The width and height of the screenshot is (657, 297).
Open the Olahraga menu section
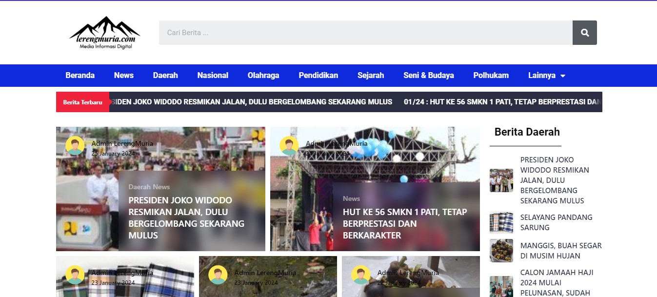(x=263, y=76)
